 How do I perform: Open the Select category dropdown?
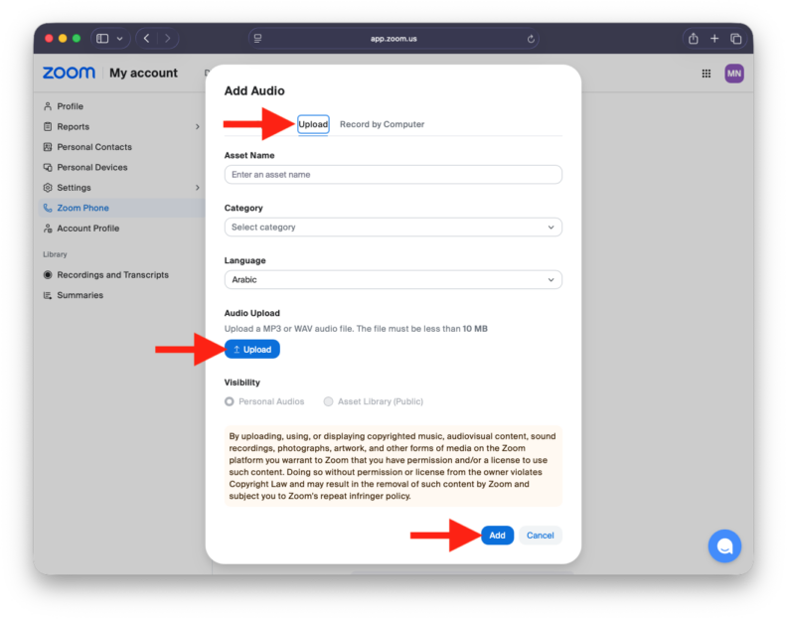click(x=393, y=227)
